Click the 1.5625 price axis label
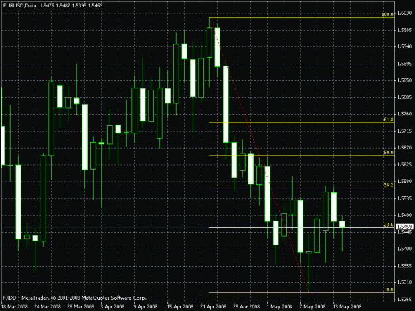 tap(404, 164)
